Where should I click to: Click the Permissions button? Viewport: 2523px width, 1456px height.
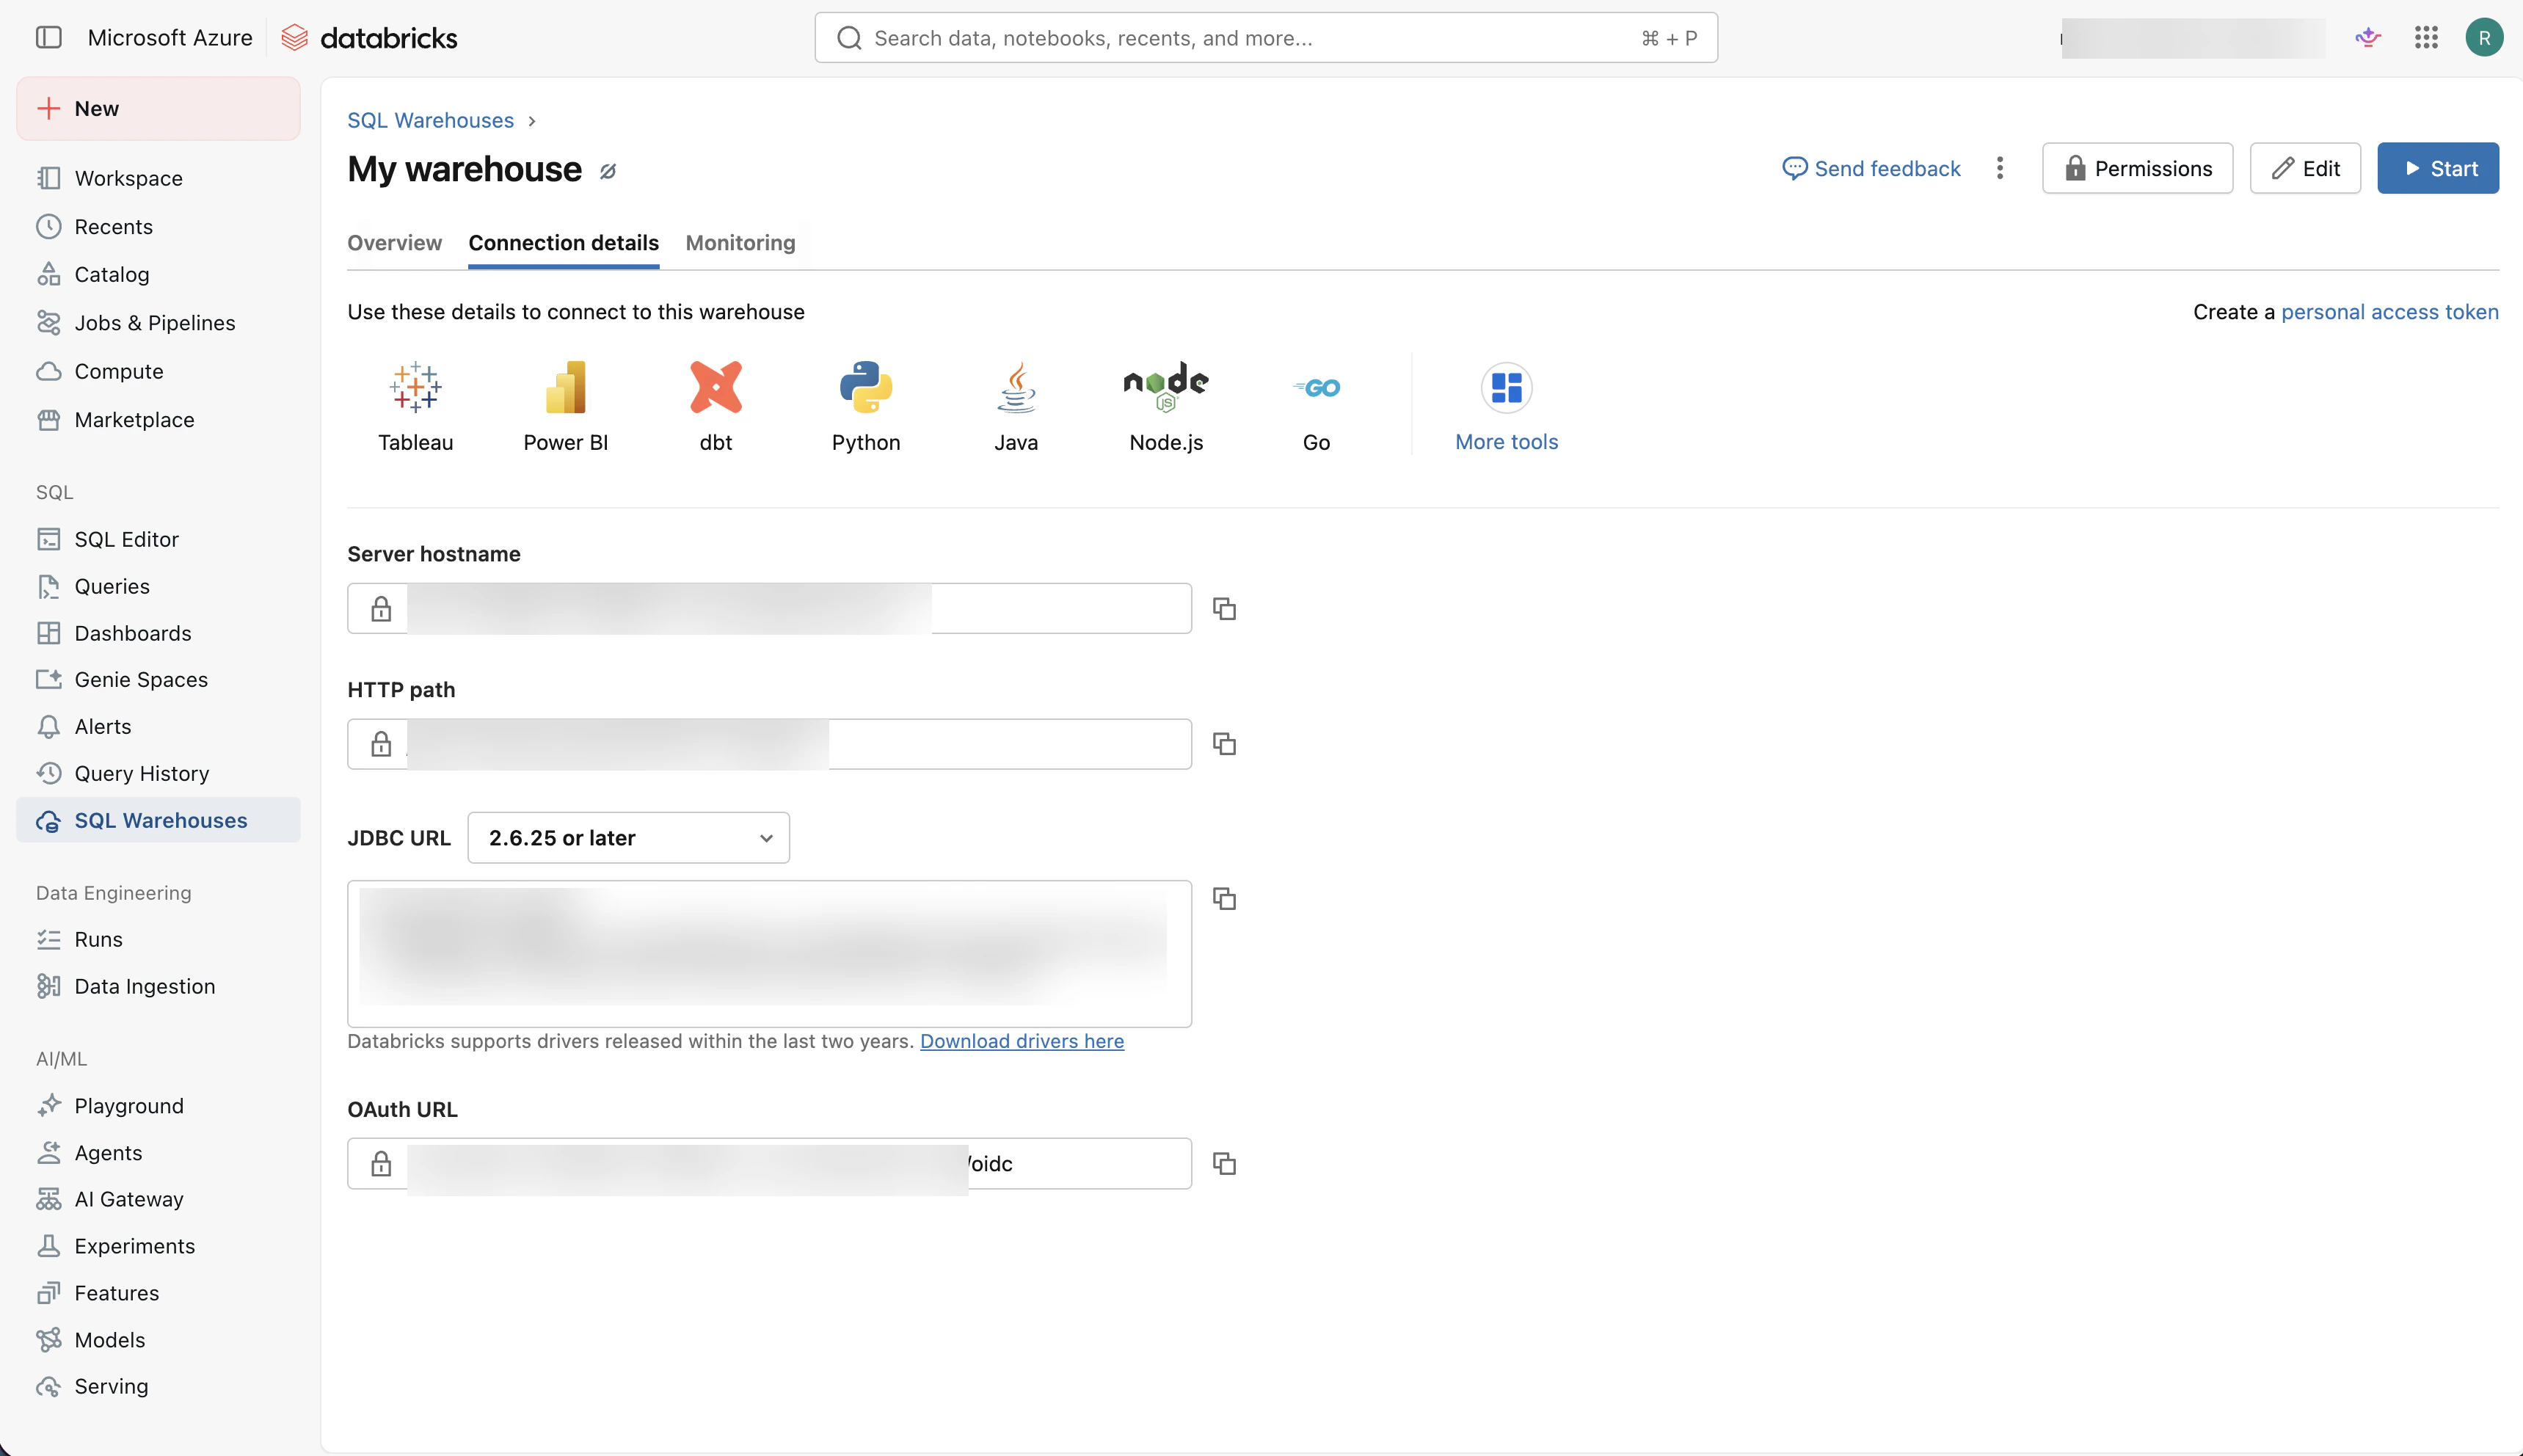(x=2137, y=168)
